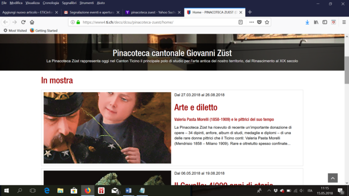This screenshot has width=349, height=196.
Task: Open page actions three-dots menu
Action: coord(251,22)
